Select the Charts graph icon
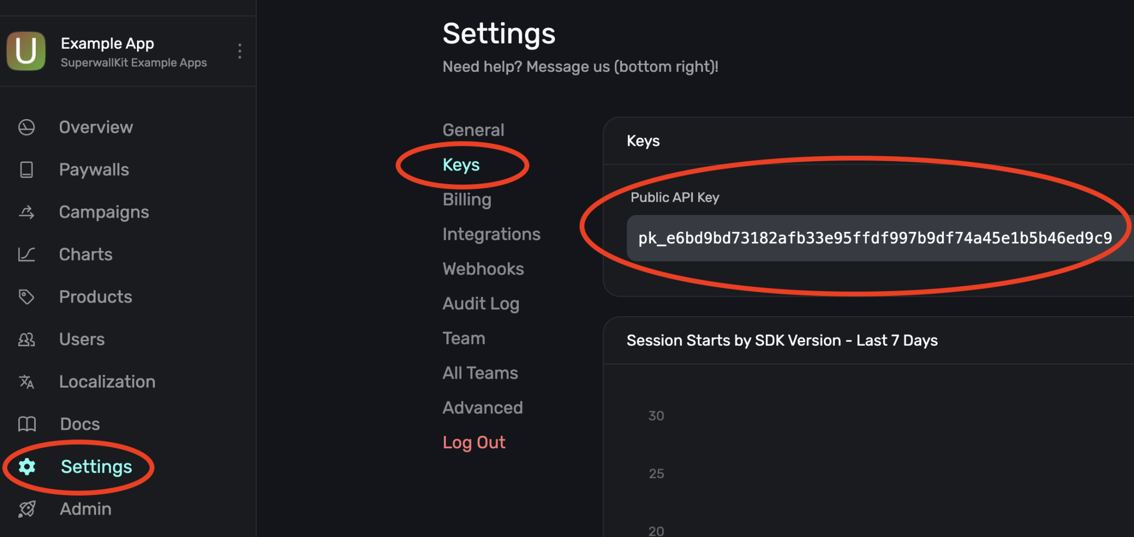Image resolution: width=1134 pixels, height=537 pixels. (x=26, y=254)
